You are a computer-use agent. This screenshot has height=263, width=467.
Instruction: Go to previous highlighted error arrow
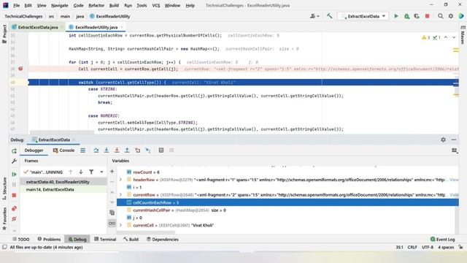coord(446,37)
